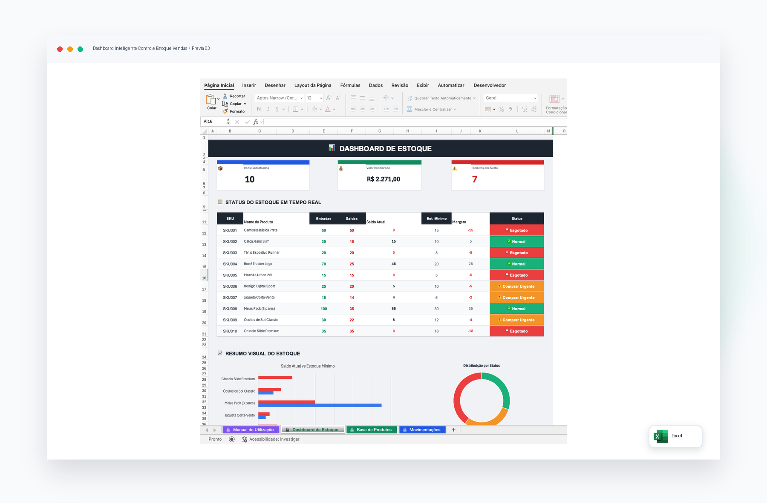767x503 pixels.
Task: Click the macro record status bar icon
Action: pyautogui.click(x=232, y=439)
